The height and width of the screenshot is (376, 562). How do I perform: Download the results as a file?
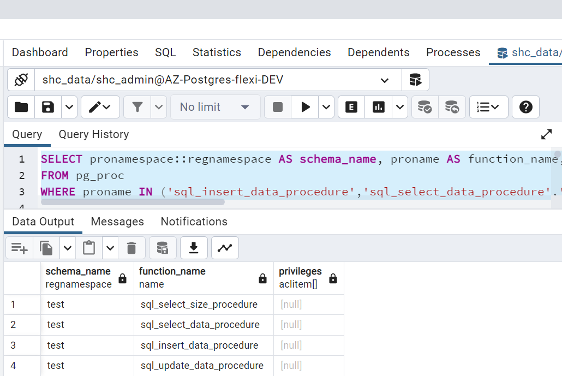pos(193,248)
